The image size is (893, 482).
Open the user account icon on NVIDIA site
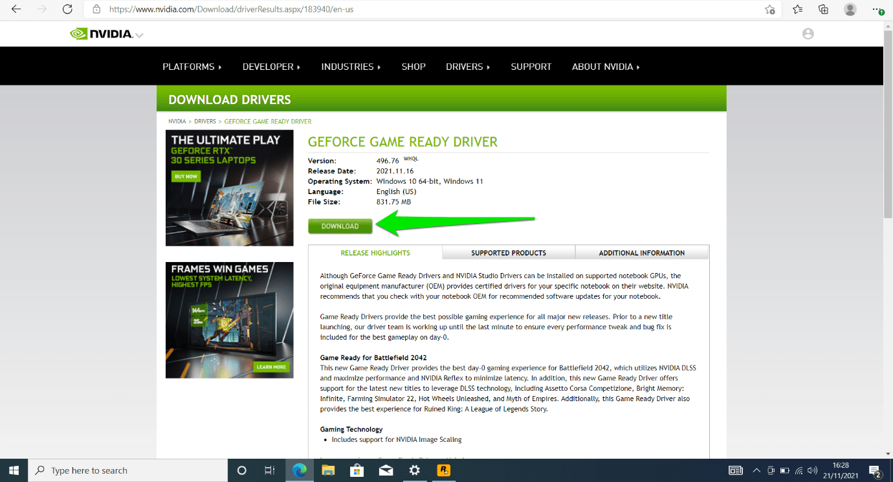point(808,34)
